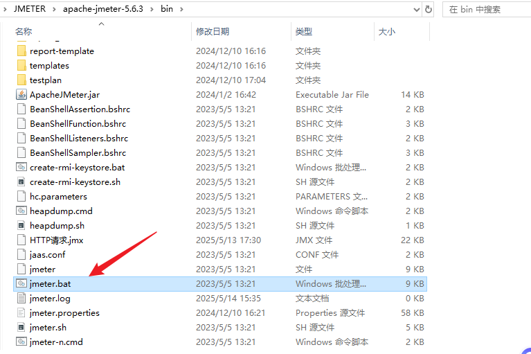
Task: Click the 在 bin 中搜索 search box
Action: pos(487,10)
